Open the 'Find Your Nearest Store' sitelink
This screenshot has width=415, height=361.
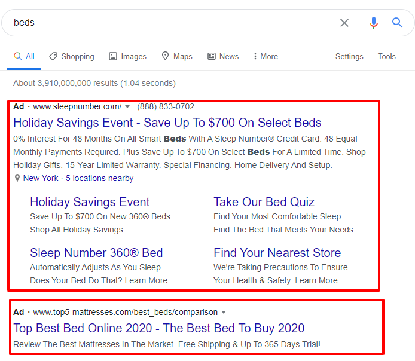pos(277,253)
